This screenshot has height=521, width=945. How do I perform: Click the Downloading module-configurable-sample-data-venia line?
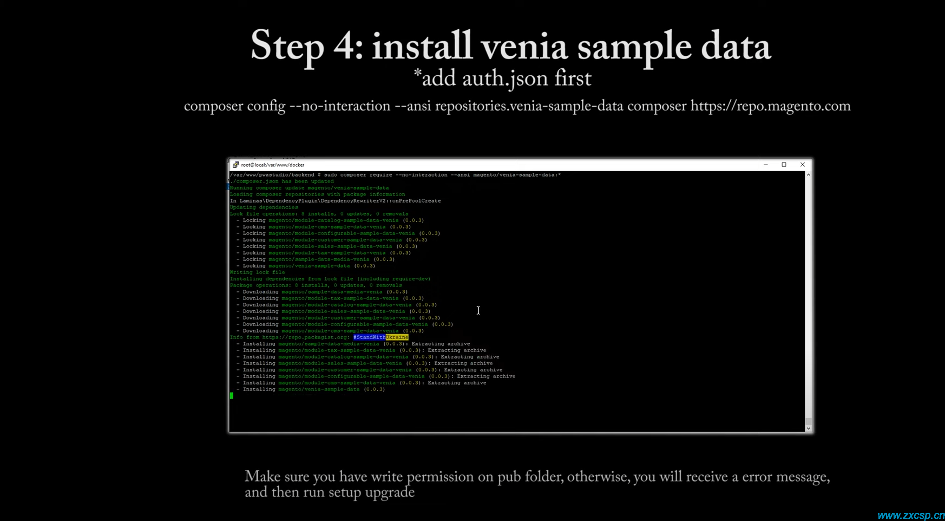345,324
